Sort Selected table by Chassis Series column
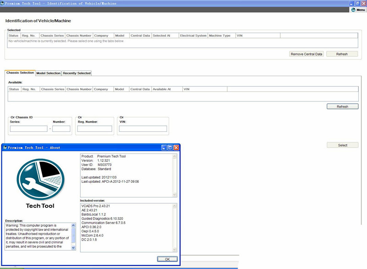367x269 pixels. coord(52,36)
